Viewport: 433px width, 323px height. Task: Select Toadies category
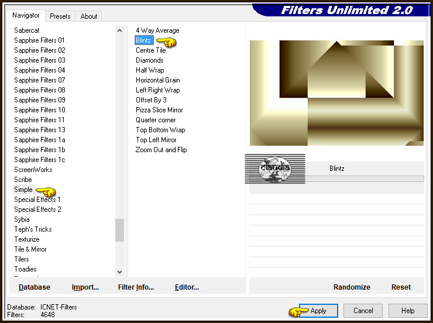tap(25, 269)
